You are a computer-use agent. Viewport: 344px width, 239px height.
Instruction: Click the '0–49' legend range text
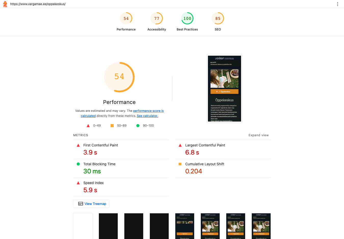(97, 126)
